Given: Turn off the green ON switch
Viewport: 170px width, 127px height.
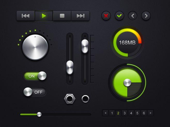Looking at the screenshot, I should (35, 76).
